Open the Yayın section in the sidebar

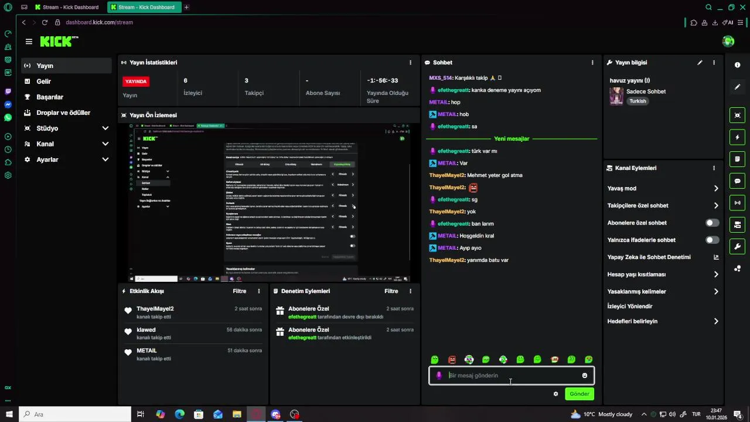pos(66,66)
